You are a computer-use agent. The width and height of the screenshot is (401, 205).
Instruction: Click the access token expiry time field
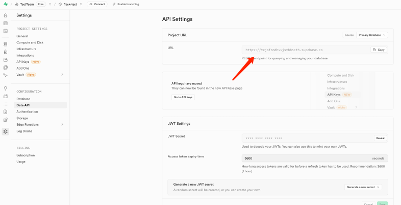coord(306,158)
